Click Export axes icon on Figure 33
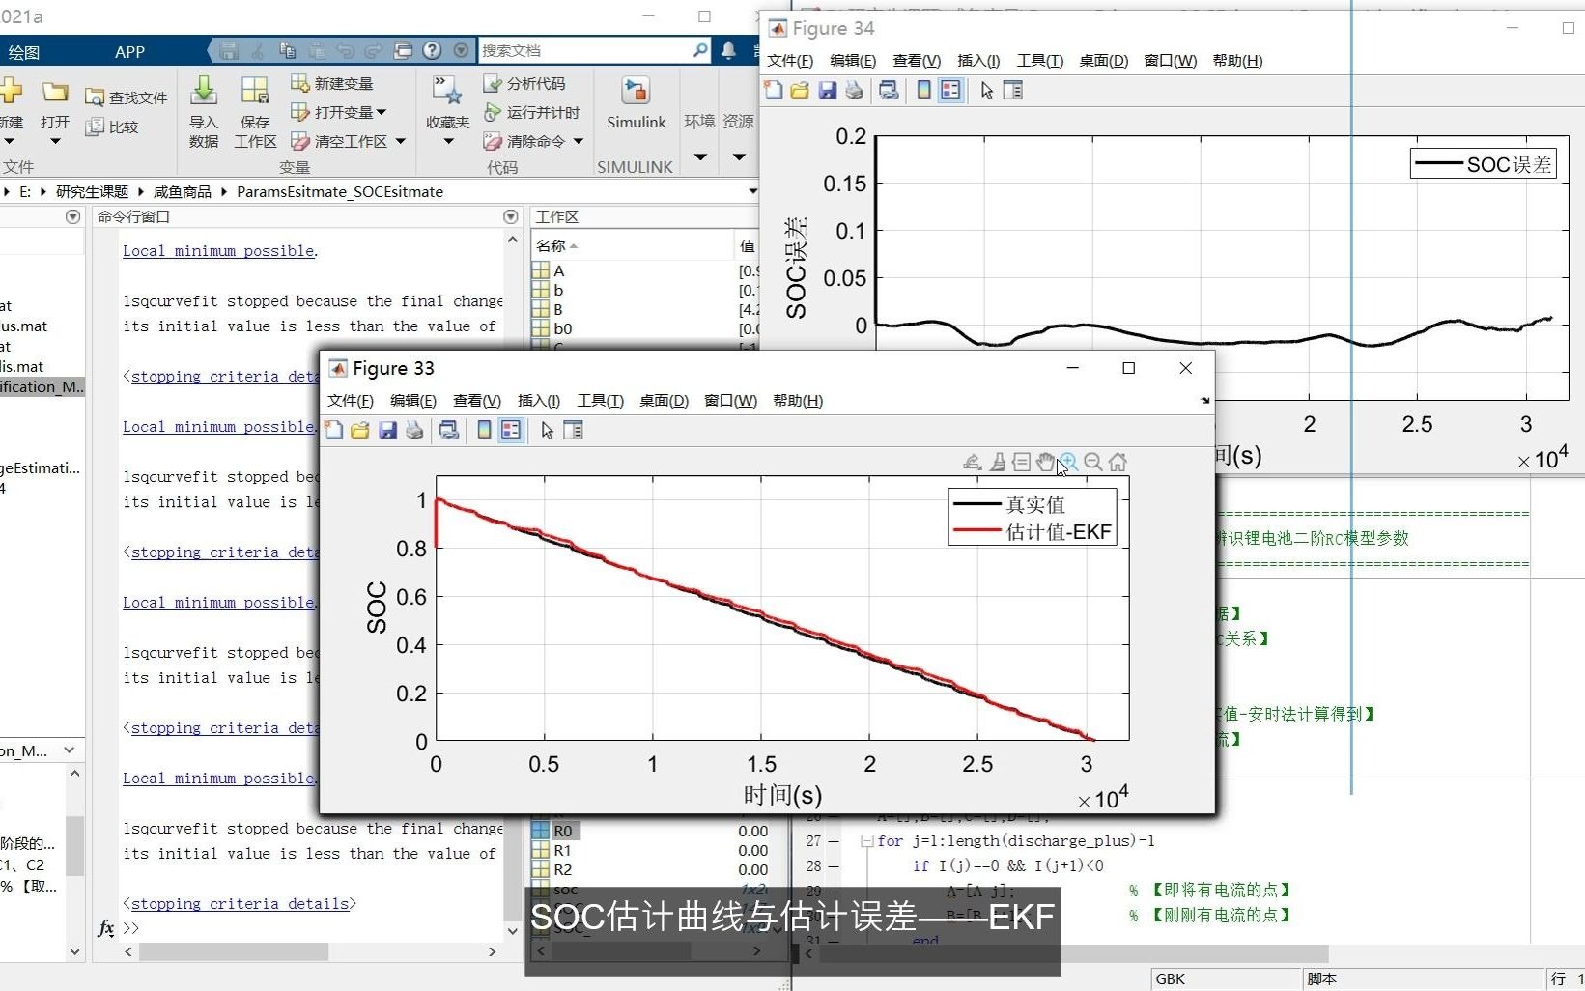1585x991 pixels. [x=973, y=462]
